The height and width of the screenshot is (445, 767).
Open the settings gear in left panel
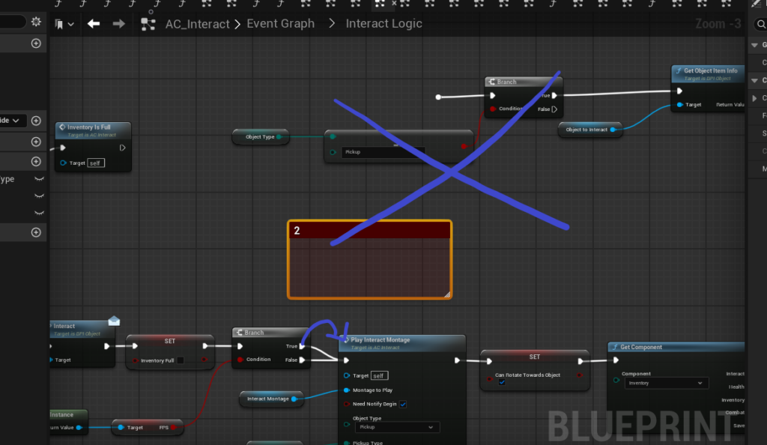(x=36, y=22)
